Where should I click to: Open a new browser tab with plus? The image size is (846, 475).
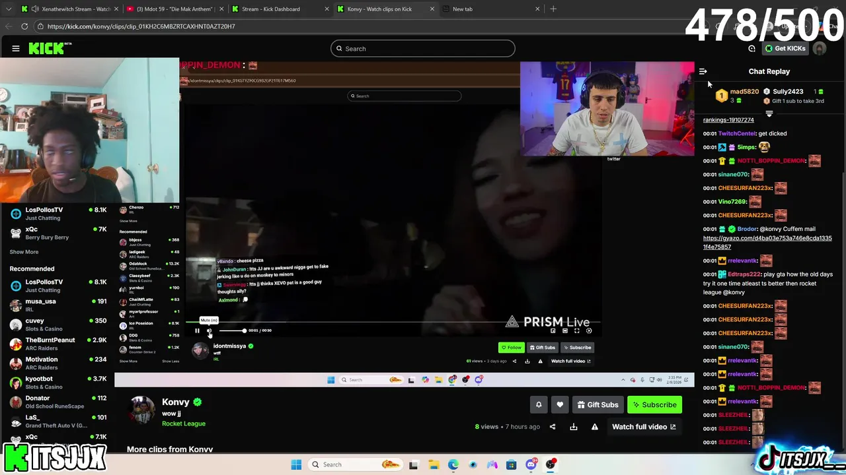click(x=553, y=9)
